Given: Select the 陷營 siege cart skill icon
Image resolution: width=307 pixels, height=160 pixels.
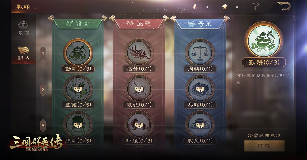Looking at the screenshot, I should click(x=139, y=53).
